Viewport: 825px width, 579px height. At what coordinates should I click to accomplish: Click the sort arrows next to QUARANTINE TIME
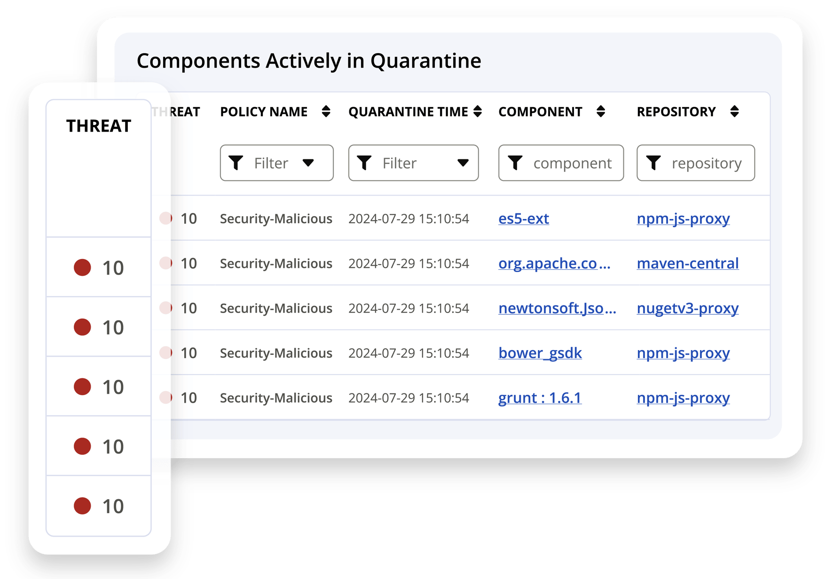click(x=478, y=111)
